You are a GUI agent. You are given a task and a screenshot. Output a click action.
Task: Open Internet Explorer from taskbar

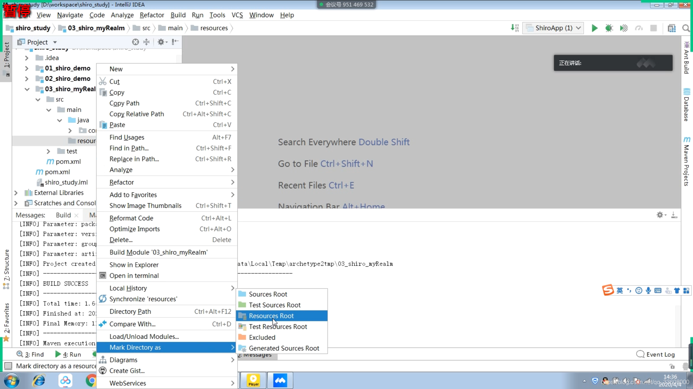(39, 380)
